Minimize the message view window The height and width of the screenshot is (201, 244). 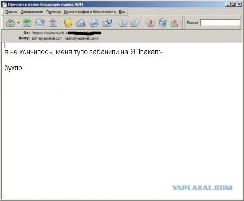coord(228,4)
